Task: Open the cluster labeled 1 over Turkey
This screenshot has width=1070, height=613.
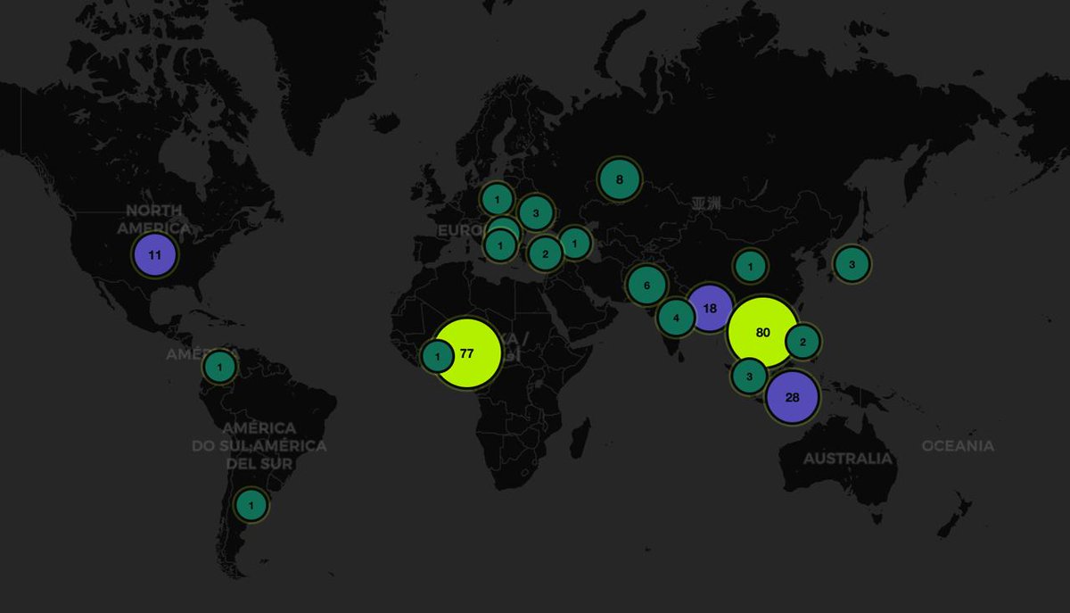Action: [x=575, y=243]
